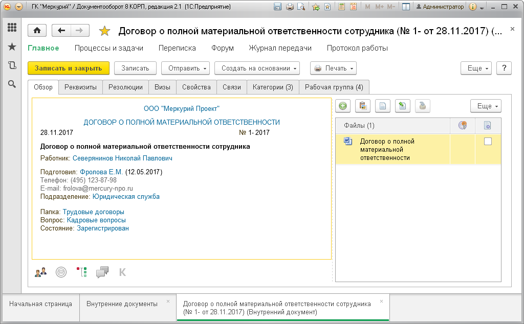
Task: Open Протокол работы section
Action: (x=357, y=48)
